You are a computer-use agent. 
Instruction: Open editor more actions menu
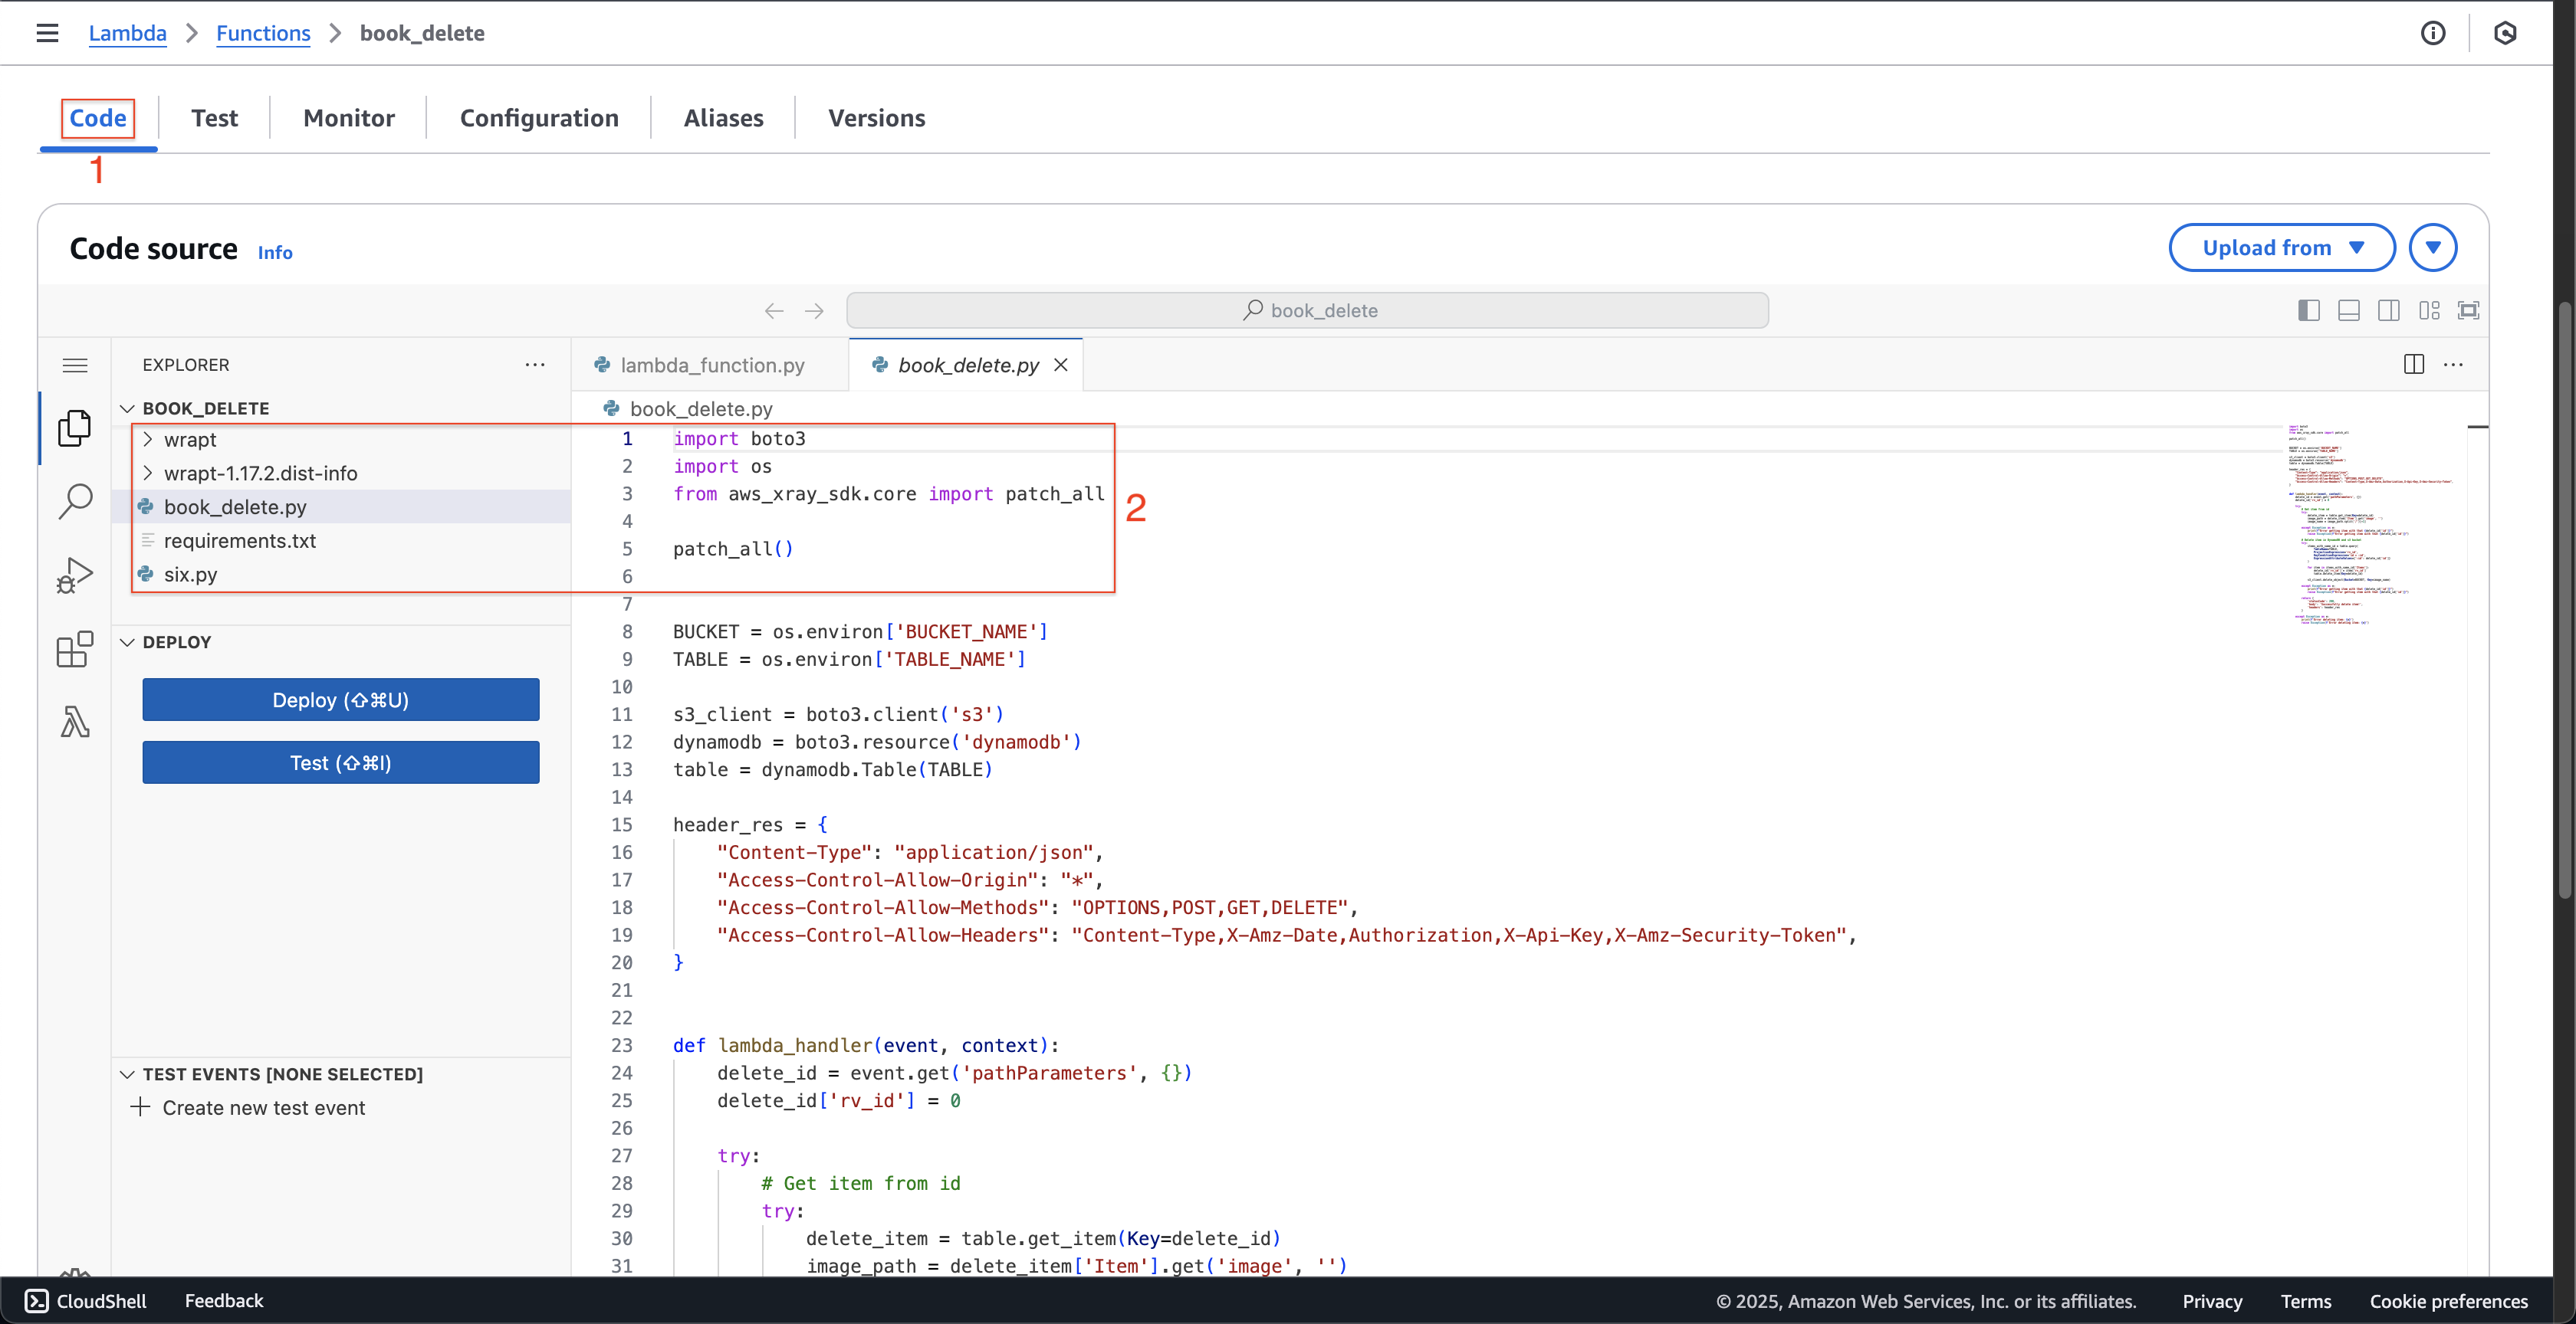[x=2453, y=365]
